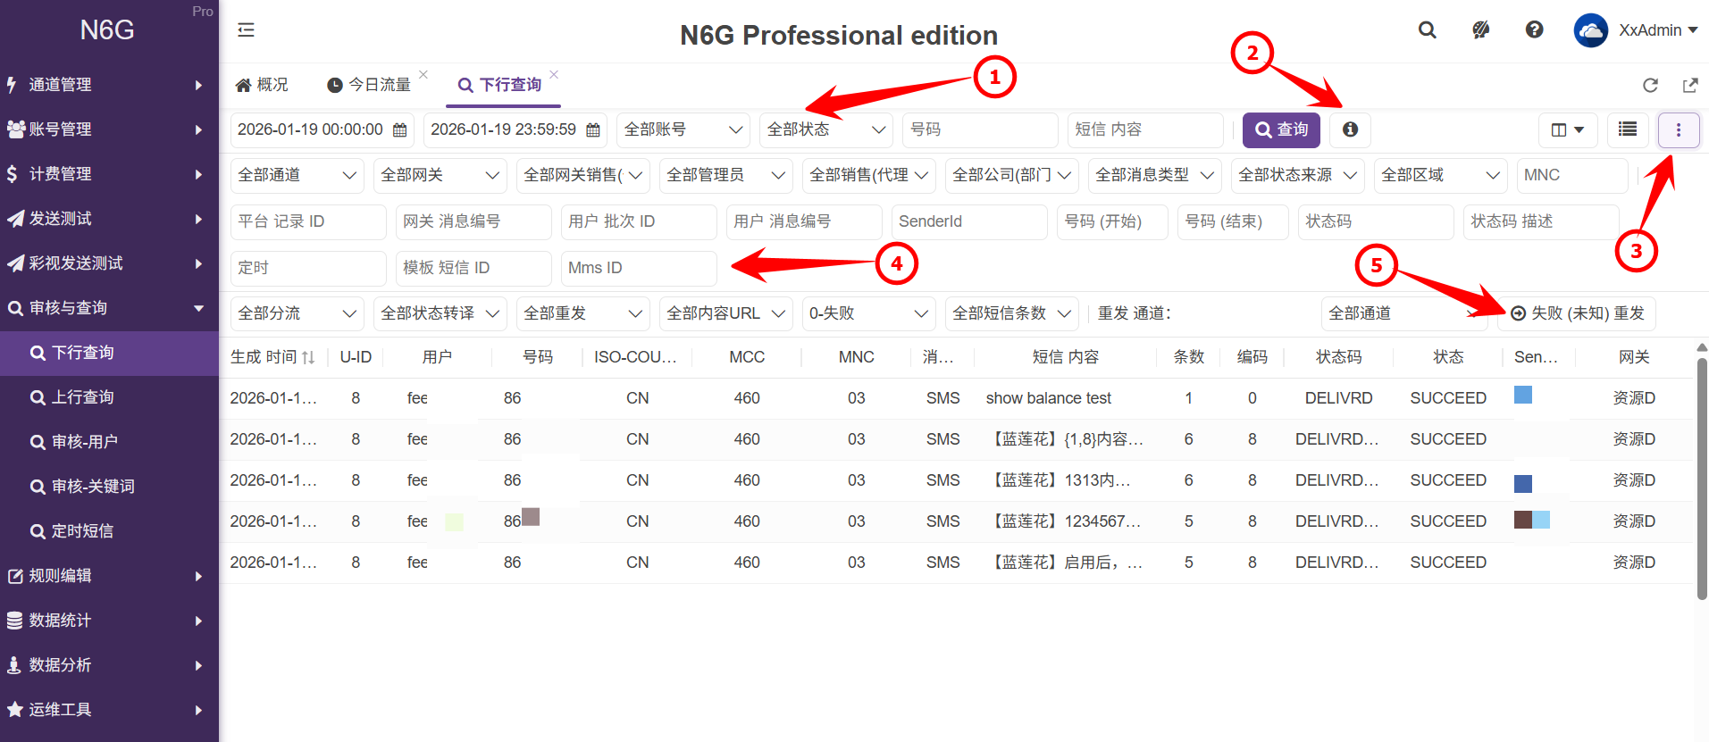
Task: Open the 全部消息类型 dropdown
Action: 1155,176
